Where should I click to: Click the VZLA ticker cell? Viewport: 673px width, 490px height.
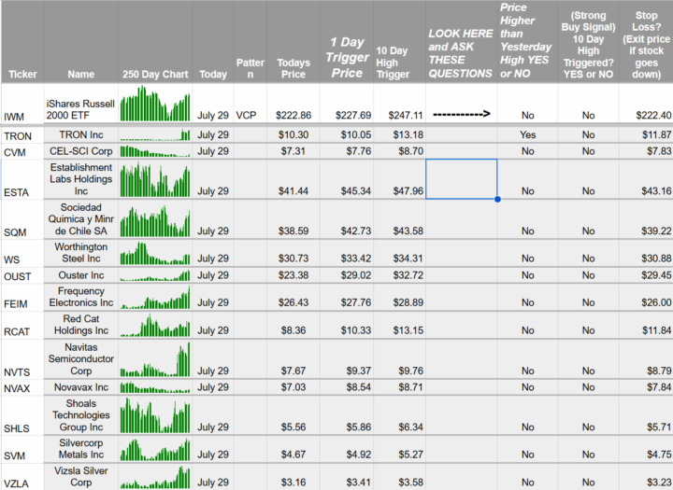pos(21,477)
